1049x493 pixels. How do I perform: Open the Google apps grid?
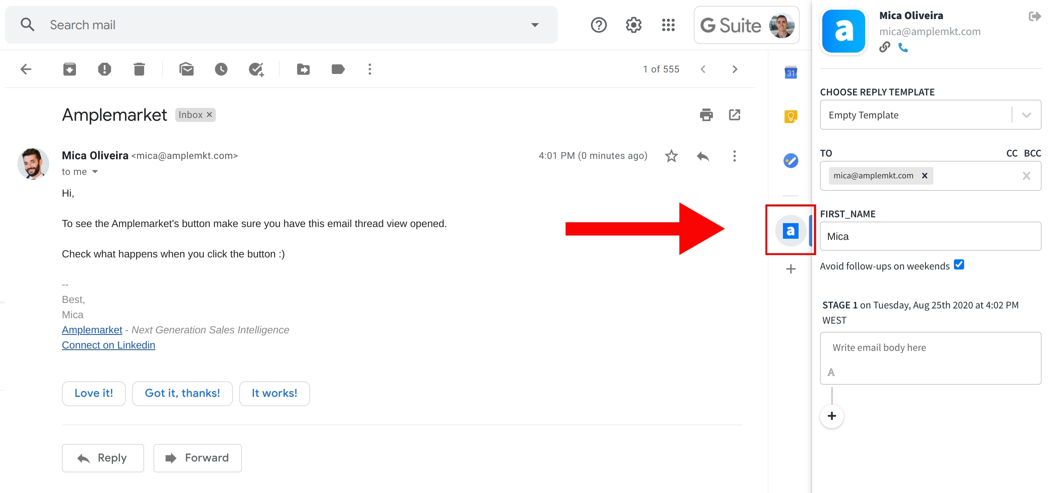point(668,25)
